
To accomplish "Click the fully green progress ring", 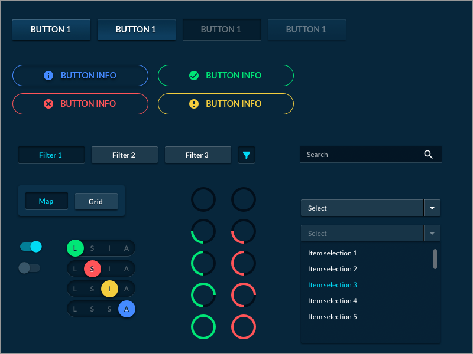I will tap(203, 327).
